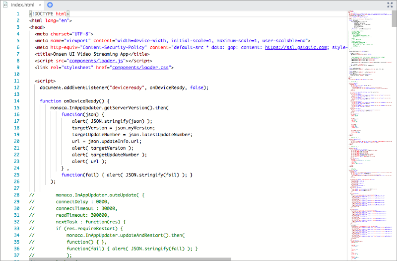Click monaca.InAppUpdater.getServerVersion() call

click(109, 108)
